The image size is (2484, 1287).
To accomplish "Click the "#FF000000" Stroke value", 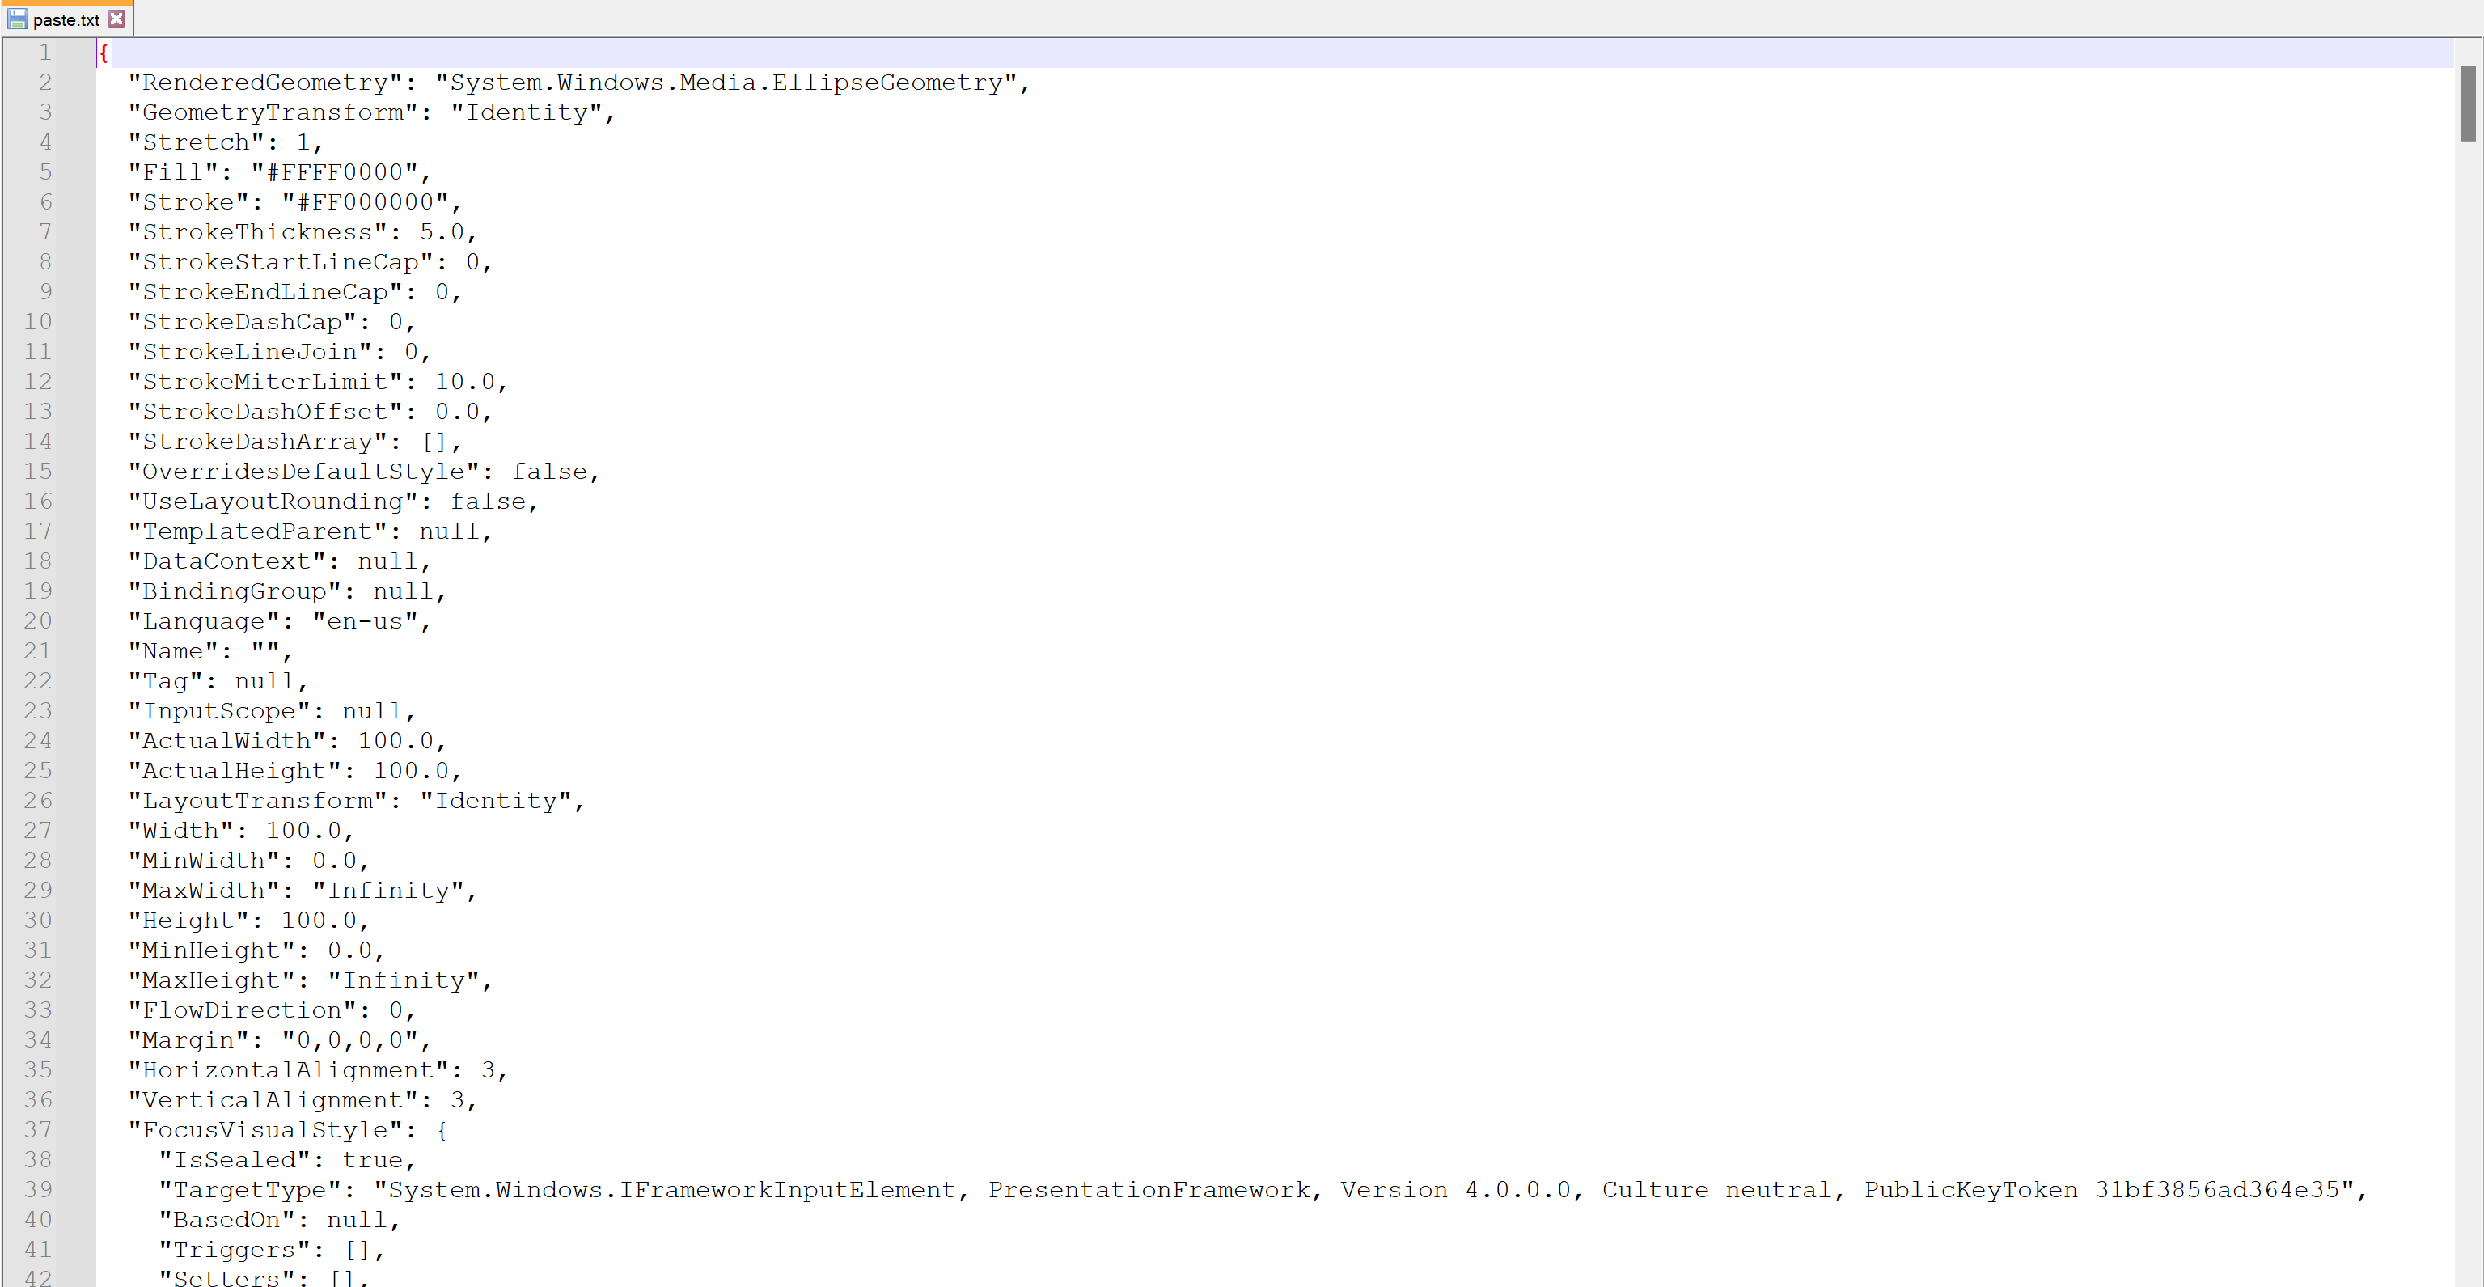I will (366, 202).
